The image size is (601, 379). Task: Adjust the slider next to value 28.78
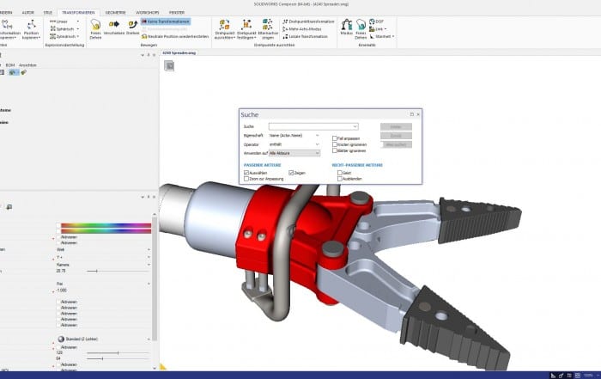tap(118, 271)
